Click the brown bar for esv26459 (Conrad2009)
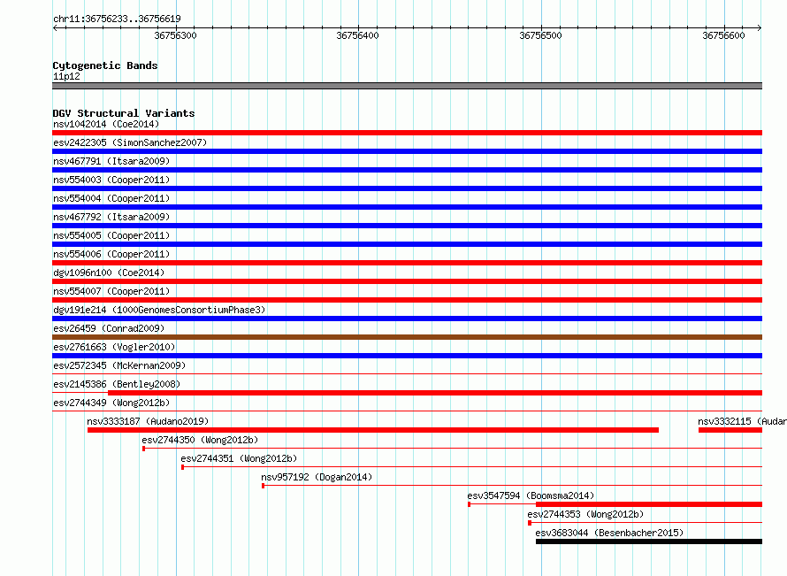Image resolution: width=787 pixels, height=576 pixels. tap(407, 337)
